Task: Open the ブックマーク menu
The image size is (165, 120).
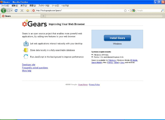Action: (x=44, y=6)
